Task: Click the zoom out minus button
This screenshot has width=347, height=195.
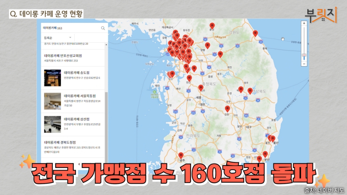Action: (x=304, y=64)
